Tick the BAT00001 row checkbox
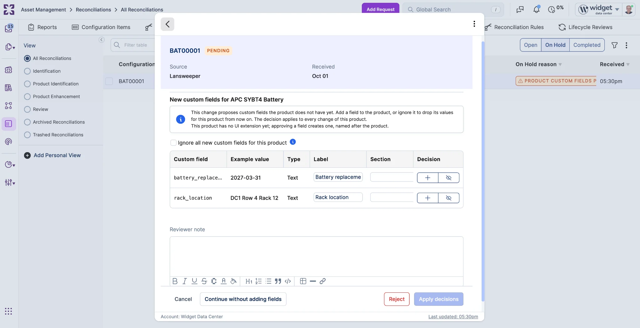 click(x=109, y=81)
